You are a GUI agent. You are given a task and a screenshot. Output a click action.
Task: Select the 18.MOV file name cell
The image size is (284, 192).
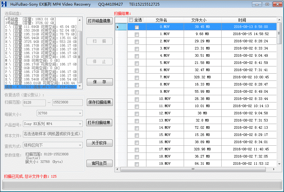click(x=165, y=157)
